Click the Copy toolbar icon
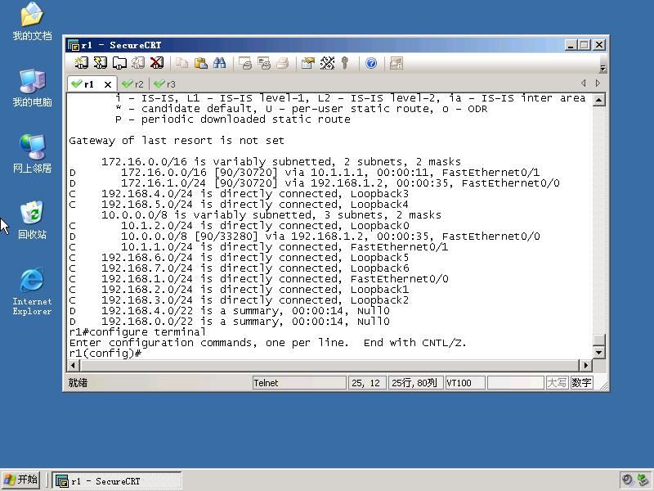The image size is (654, 491). coord(181,63)
